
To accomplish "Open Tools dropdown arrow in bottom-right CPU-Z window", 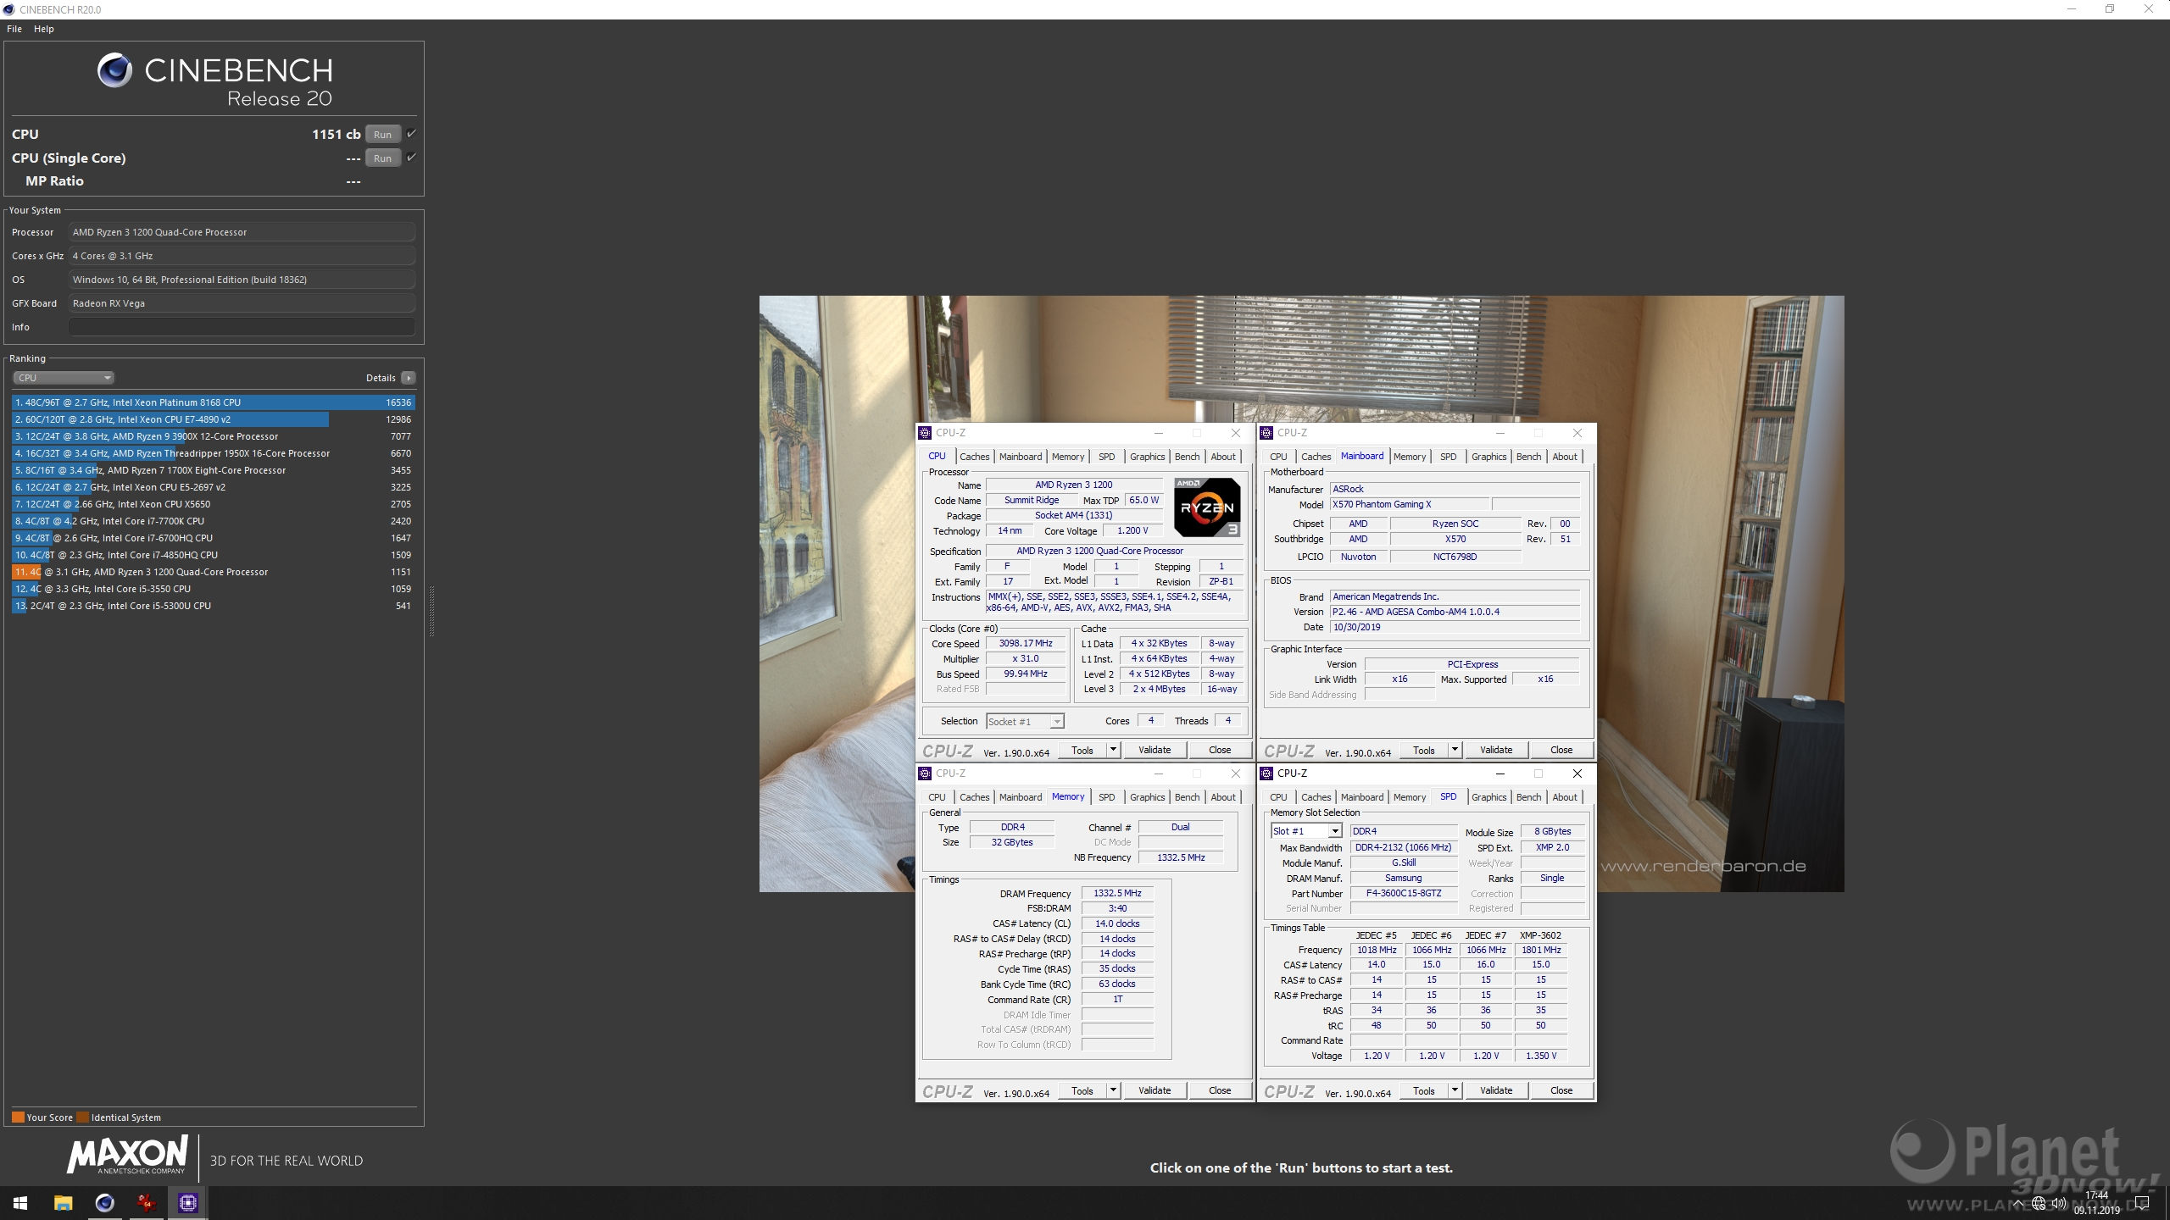I will pos(1455,1090).
